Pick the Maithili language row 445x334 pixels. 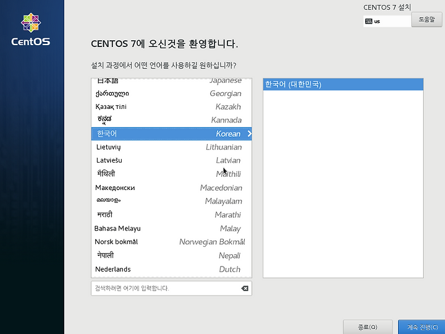[x=171, y=174]
